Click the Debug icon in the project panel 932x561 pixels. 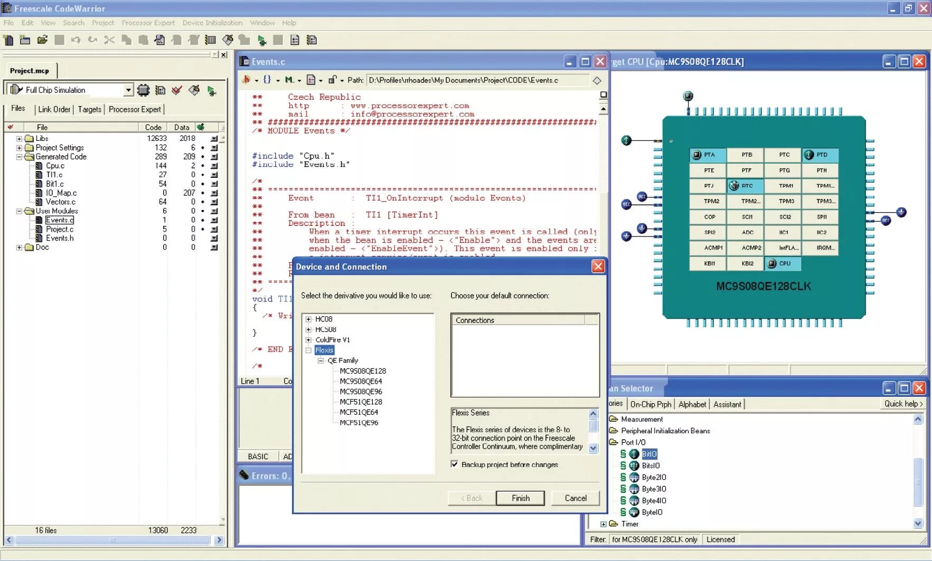pyautogui.click(x=212, y=91)
